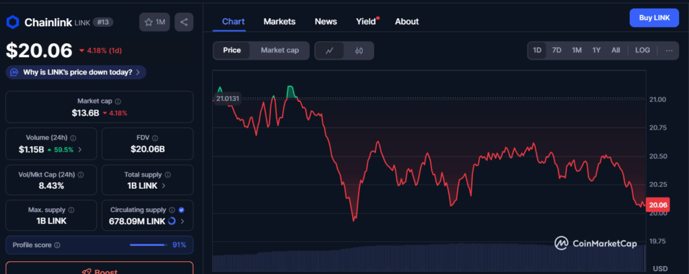Click the circulating supply progress ring

pos(172,221)
